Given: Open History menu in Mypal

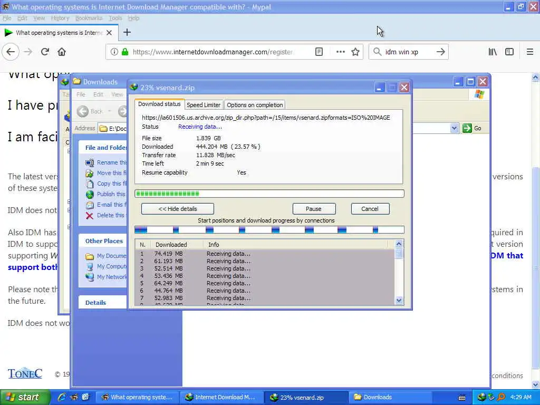Looking at the screenshot, I should [x=60, y=18].
